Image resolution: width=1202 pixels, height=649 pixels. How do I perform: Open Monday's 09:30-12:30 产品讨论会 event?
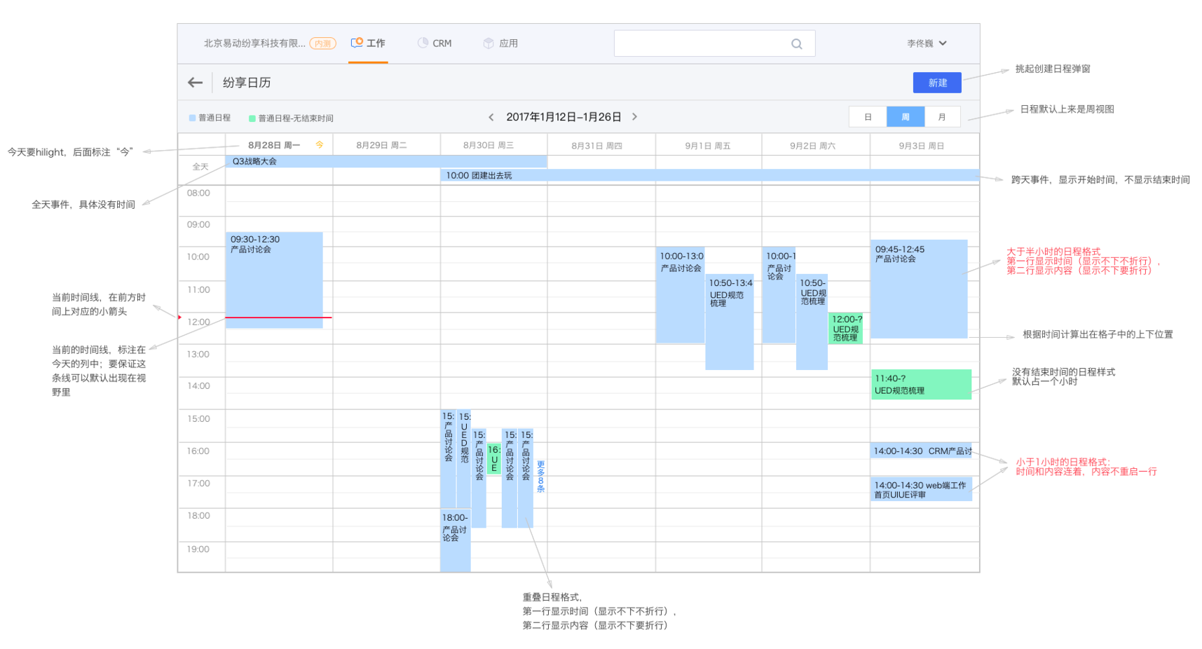click(x=274, y=280)
